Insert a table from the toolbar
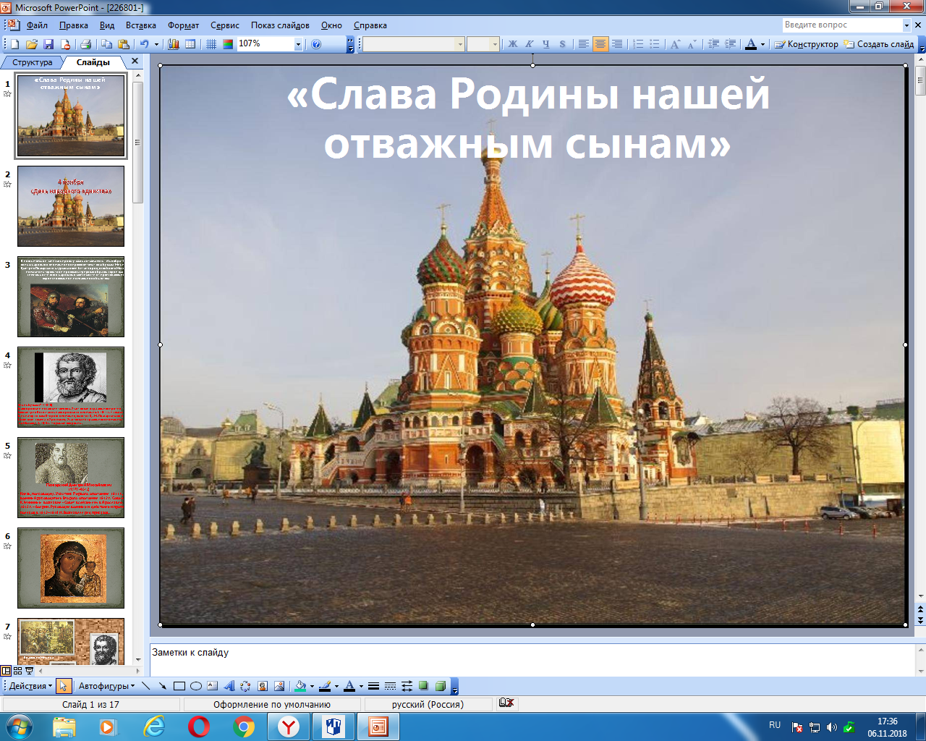The image size is (926, 741). [190, 44]
